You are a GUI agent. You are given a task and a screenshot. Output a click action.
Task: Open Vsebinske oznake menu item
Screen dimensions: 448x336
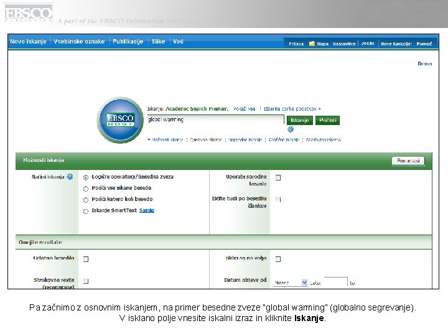79,42
